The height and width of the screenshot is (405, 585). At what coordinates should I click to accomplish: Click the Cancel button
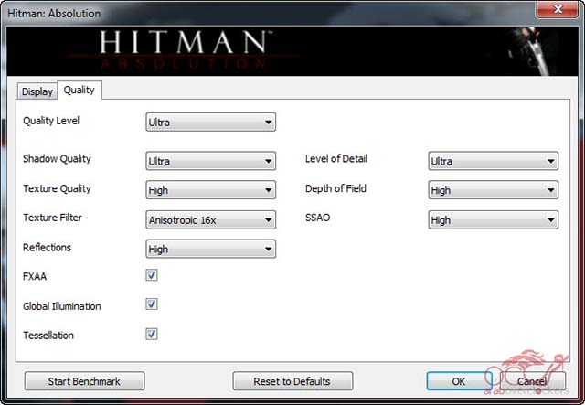pos(533,381)
